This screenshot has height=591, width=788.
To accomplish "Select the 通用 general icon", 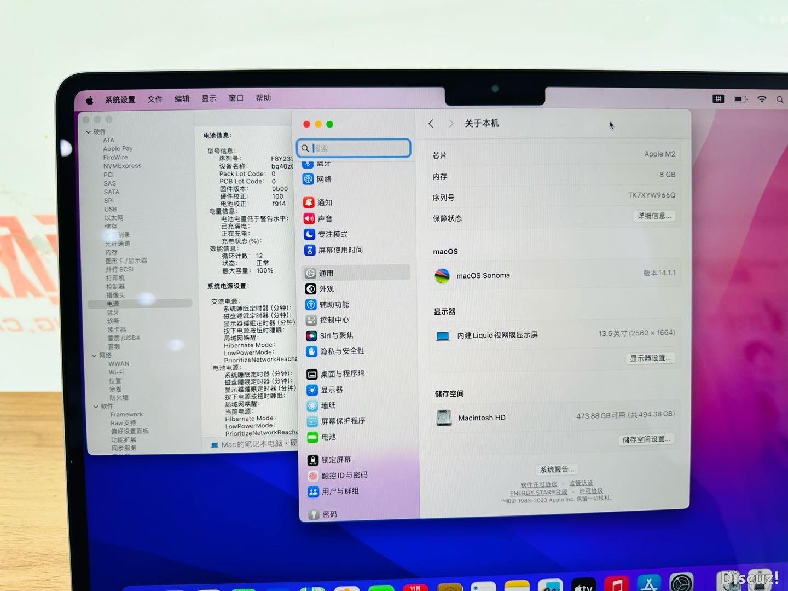I will [x=310, y=273].
